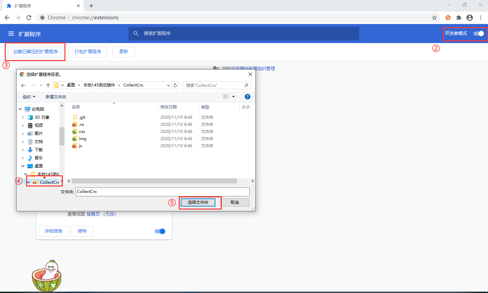Screen dimensions: 488x293
Task: Click 新建文件夹 in dialog toolbar
Action: (x=56, y=97)
